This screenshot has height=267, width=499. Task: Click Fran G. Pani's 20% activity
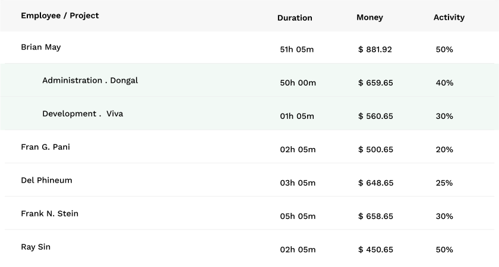pyautogui.click(x=444, y=150)
